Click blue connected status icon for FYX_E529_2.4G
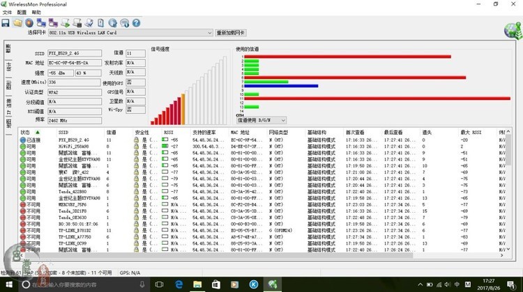This screenshot has width=523, height=292. [x=23, y=140]
